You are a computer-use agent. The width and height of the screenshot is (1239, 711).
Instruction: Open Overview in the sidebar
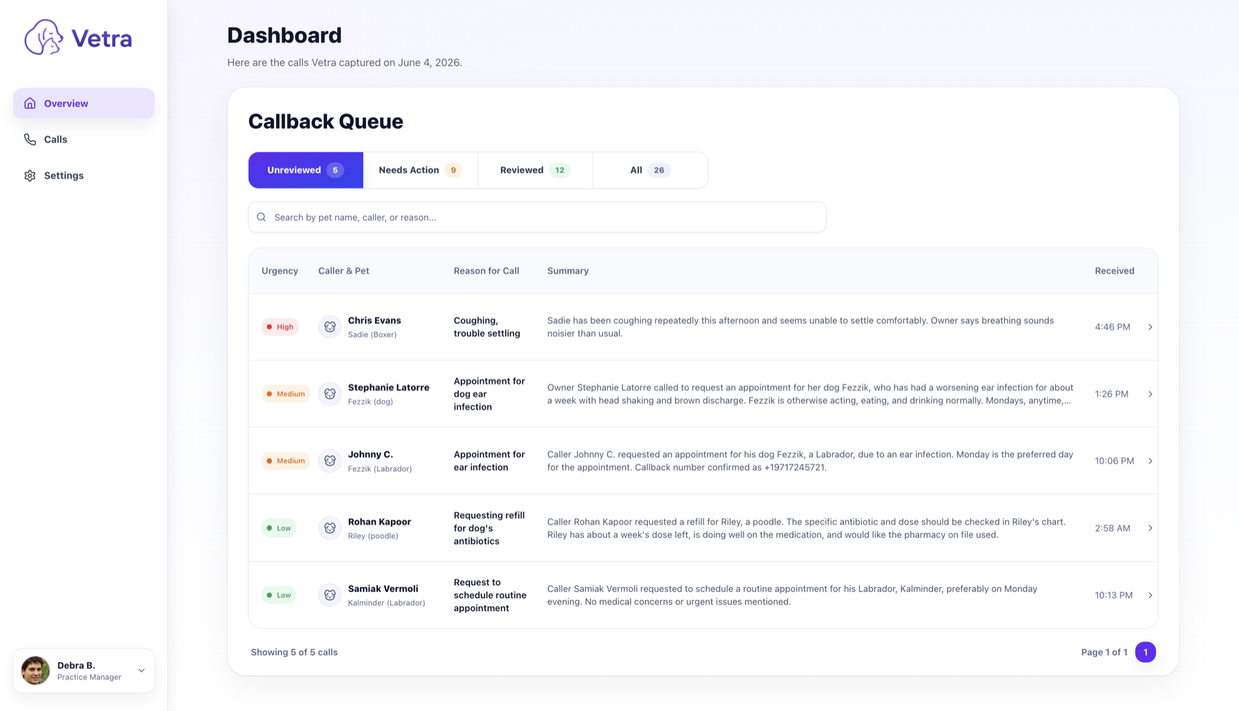coord(84,103)
